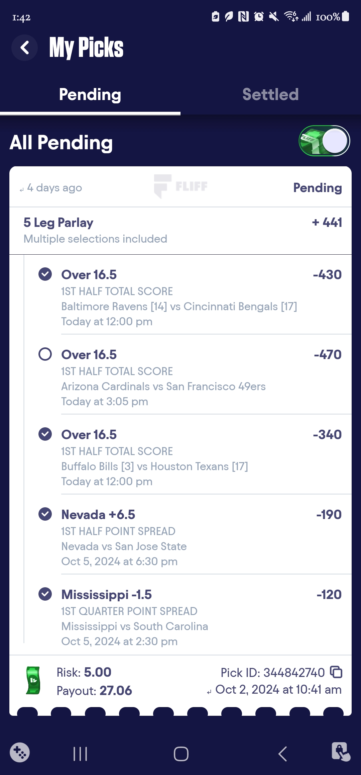Screen dimensions: 361x775
Task: Open the game controller icon in the navigation bar
Action: tap(20, 753)
